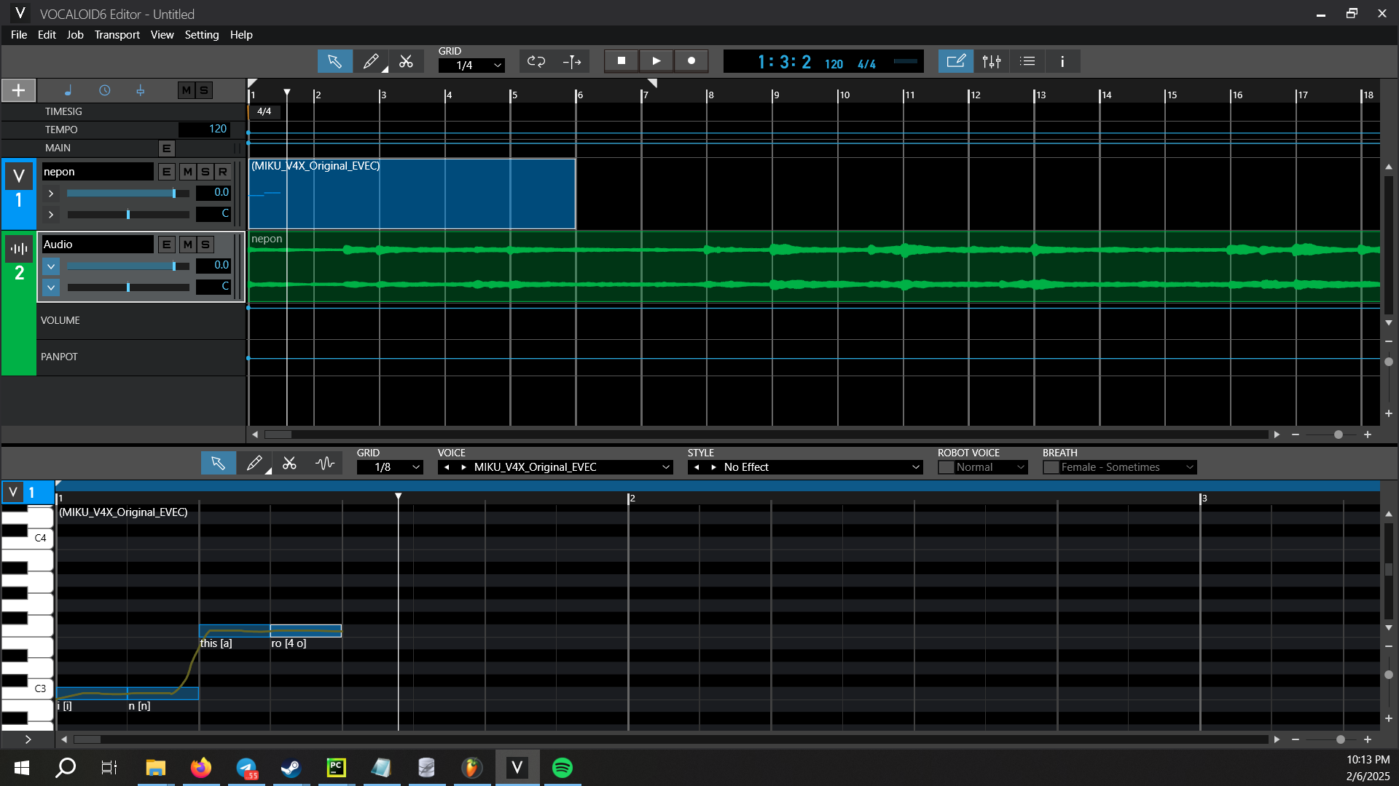Viewport: 1399px width, 786px height.
Task: Select the arrow tool in Musical Editor
Action: point(218,464)
